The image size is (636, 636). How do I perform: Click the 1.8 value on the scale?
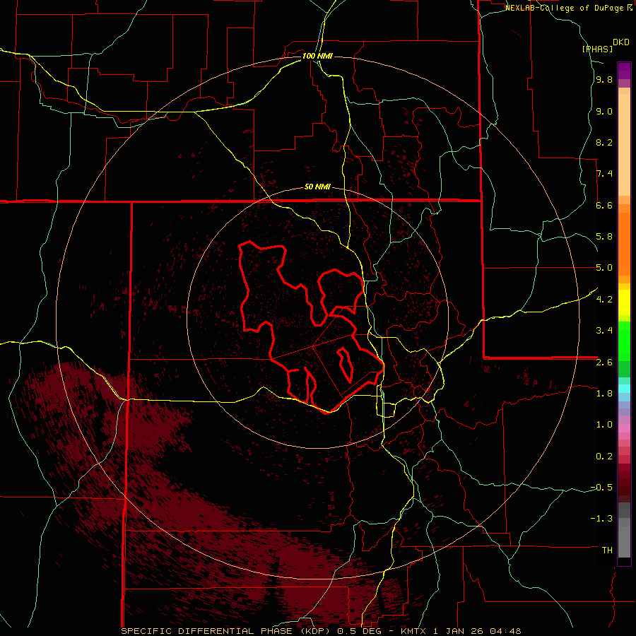coord(604,394)
